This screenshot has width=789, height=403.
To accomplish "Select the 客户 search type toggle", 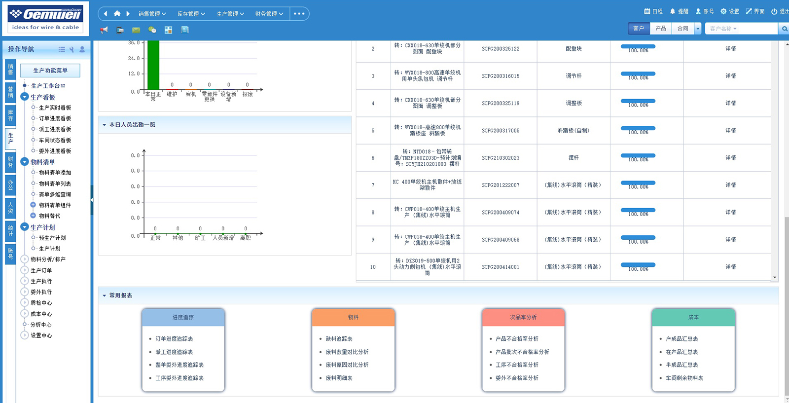I will click(639, 29).
